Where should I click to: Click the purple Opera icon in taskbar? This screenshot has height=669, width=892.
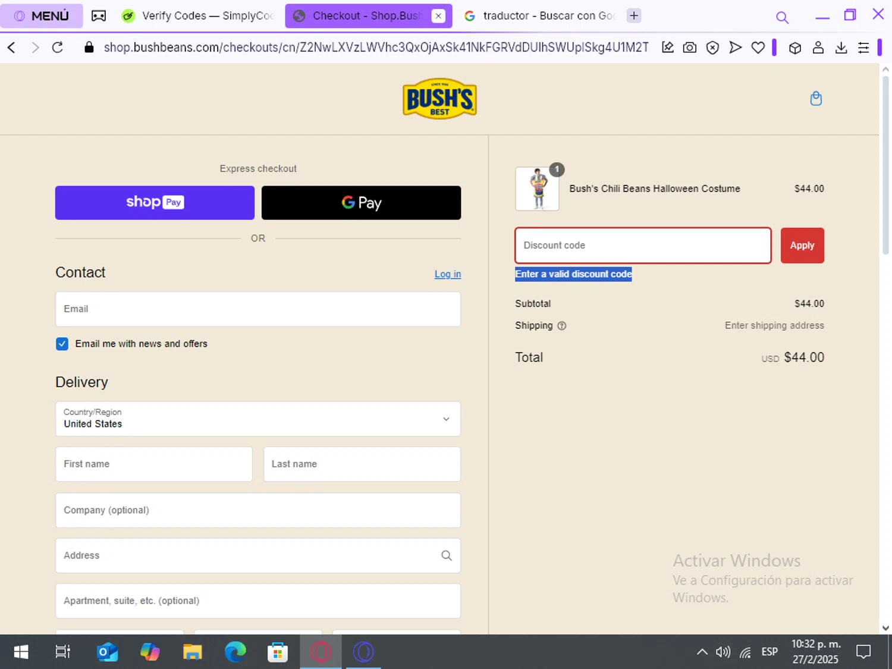[363, 652]
